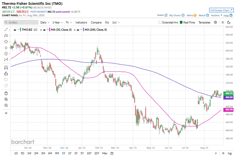Click the Symbol search field
Screen dimensions: 235x157
21,22
